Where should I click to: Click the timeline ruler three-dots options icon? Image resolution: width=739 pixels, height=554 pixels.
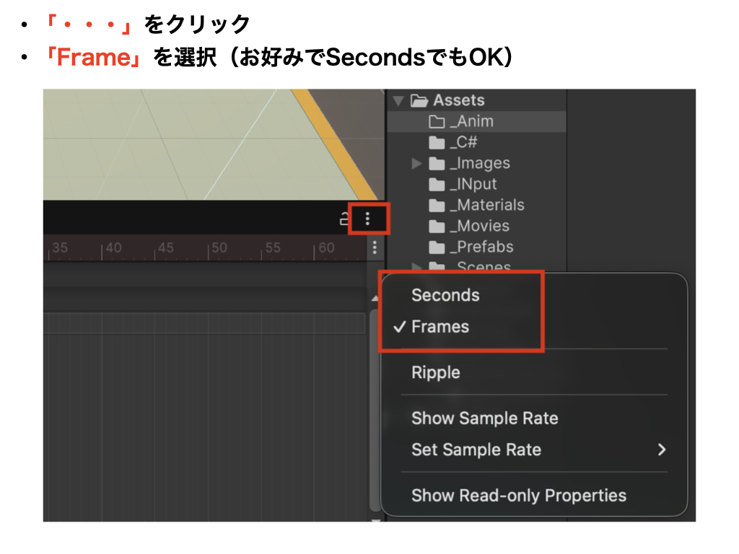(375, 248)
